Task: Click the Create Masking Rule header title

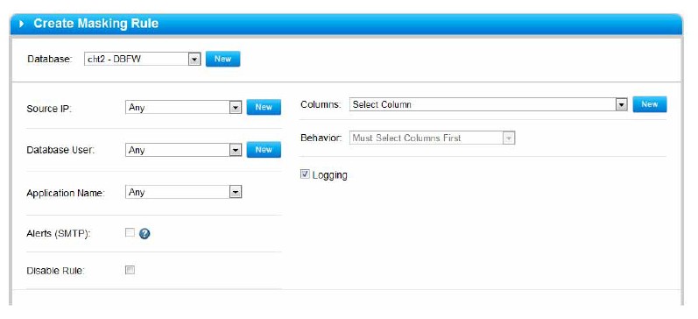Action: click(x=95, y=24)
